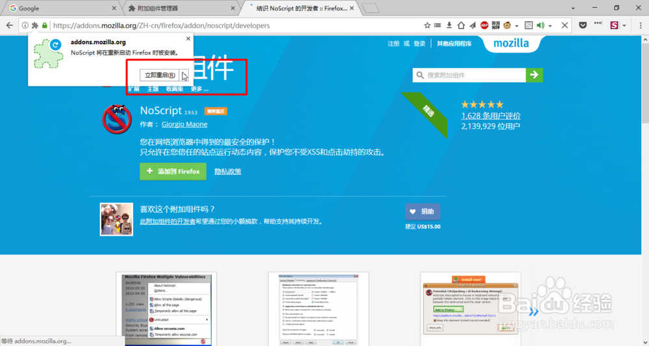Click the 捐助 donate button

[x=422, y=212]
